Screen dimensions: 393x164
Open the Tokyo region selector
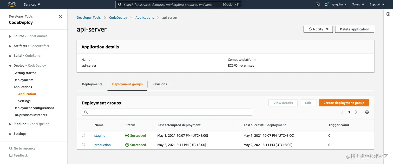tap(358, 4)
